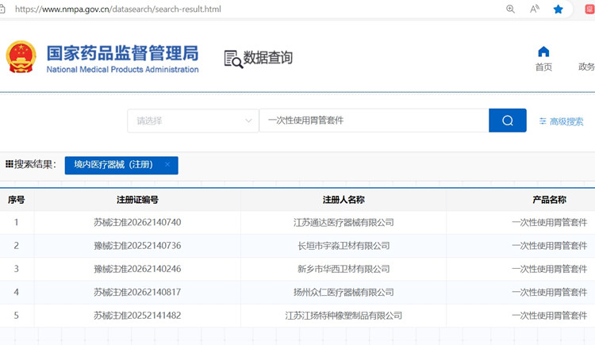Click product name in row 2
Screen dimensions: 595x345
[549, 246]
